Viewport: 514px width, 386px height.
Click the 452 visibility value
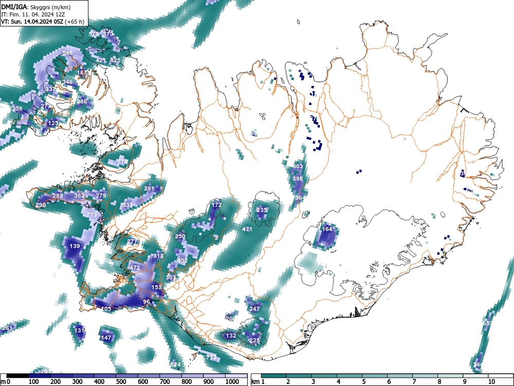[x=182, y=260]
